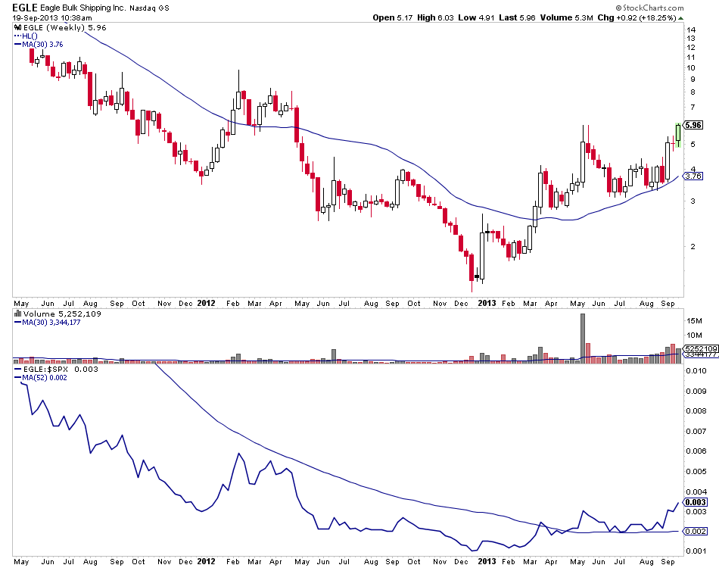Click the green current-week candle at chart's right

click(678, 136)
